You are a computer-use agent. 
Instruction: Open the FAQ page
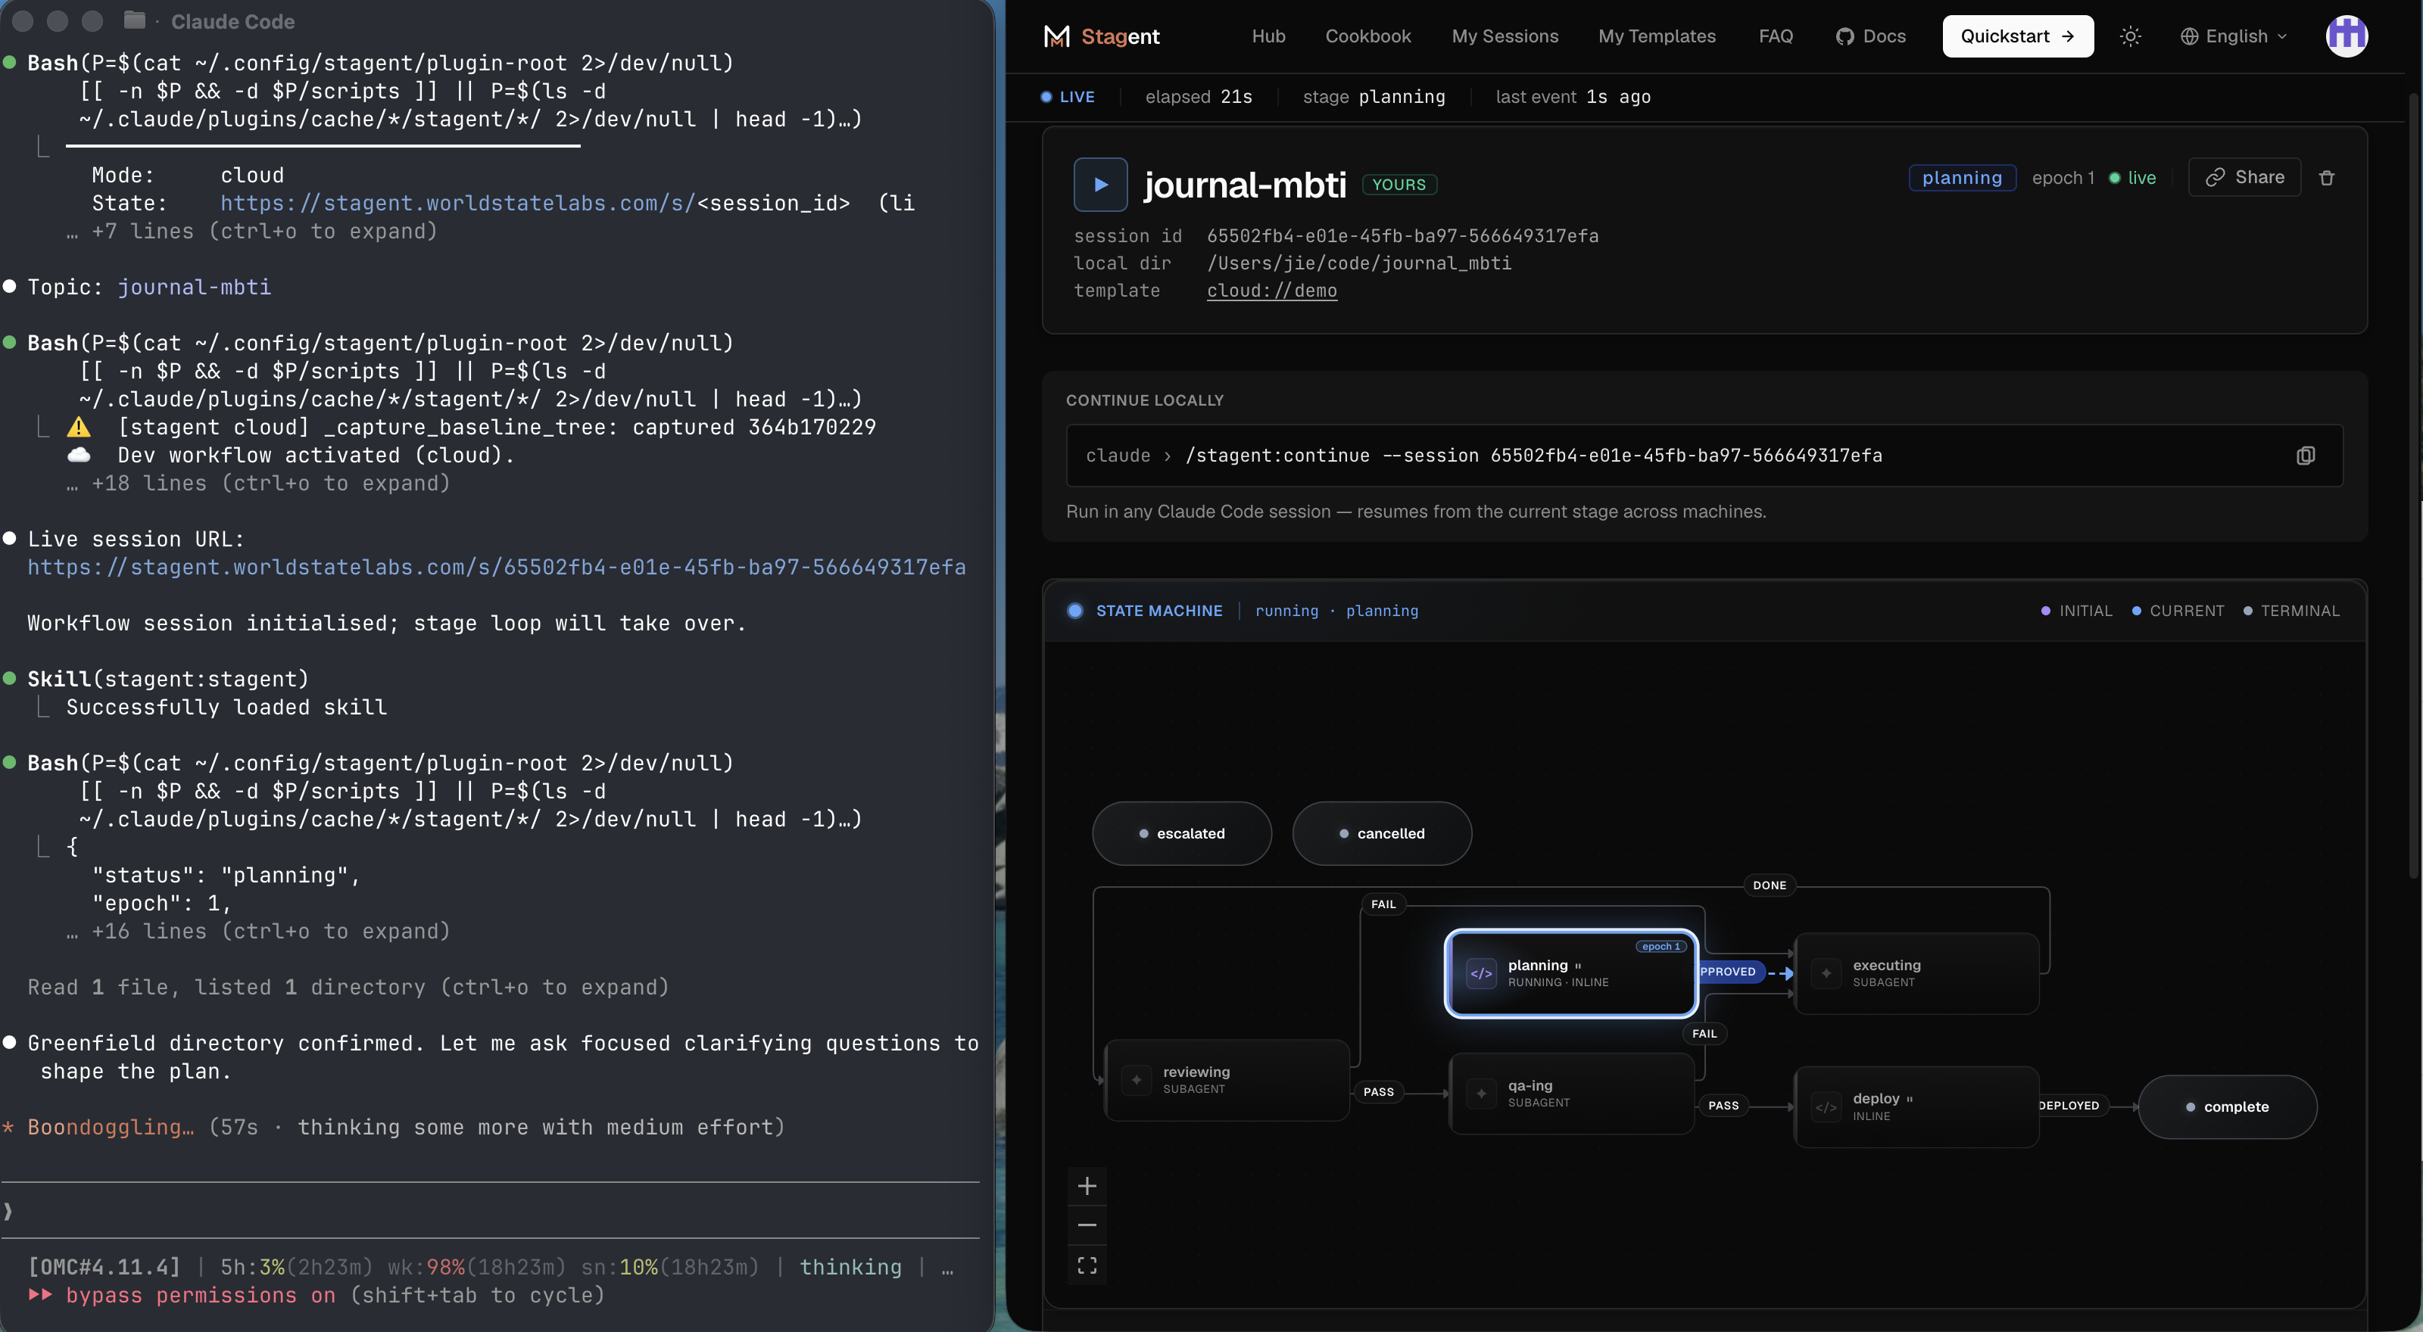click(1776, 36)
